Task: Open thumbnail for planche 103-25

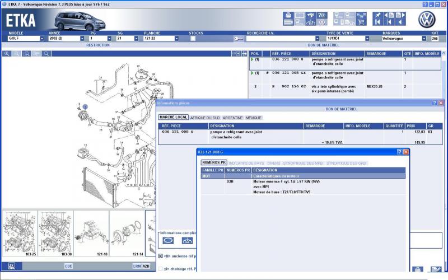Action: pyautogui.click(x=20, y=234)
